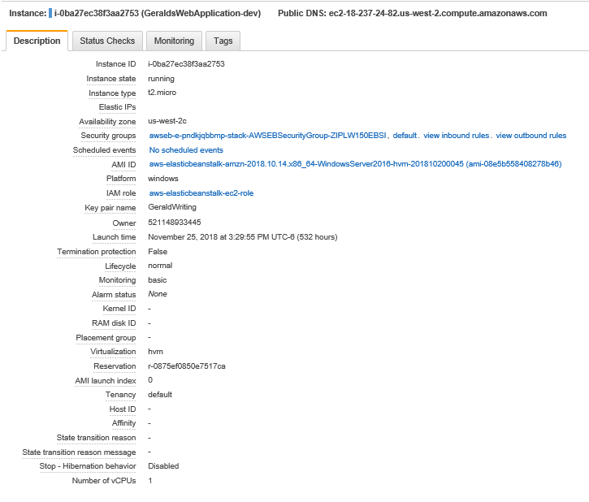Viewport: 589px width, 502px height.
Task: Select the reservation ID r-0875ef0850e7517ca
Action: pyautogui.click(x=186, y=366)
